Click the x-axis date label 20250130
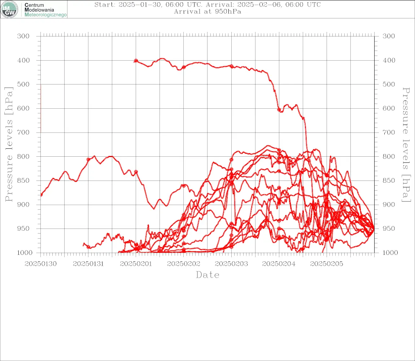 click(x=40, y=264)
